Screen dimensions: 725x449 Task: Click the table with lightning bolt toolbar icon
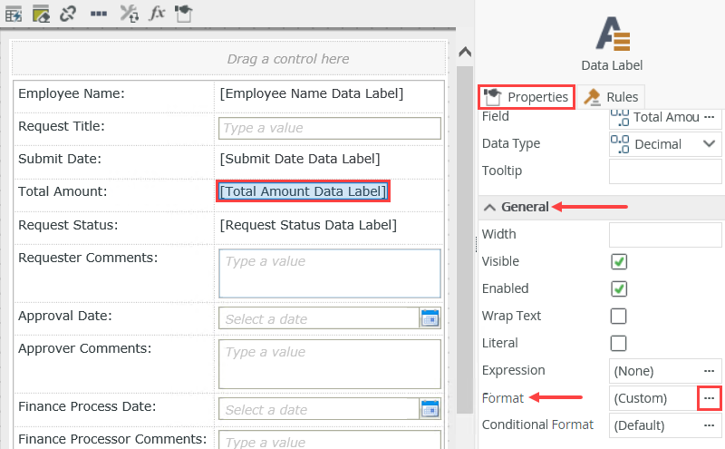click(x=14, y=14)
